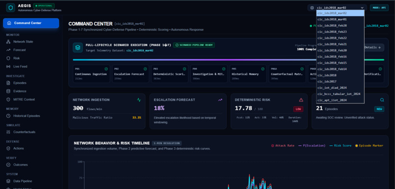Select cic_apt_iiot_2024 dataset
Viewport: 395px width, 189px height.
pyautogui.click(x=340, y=100)
